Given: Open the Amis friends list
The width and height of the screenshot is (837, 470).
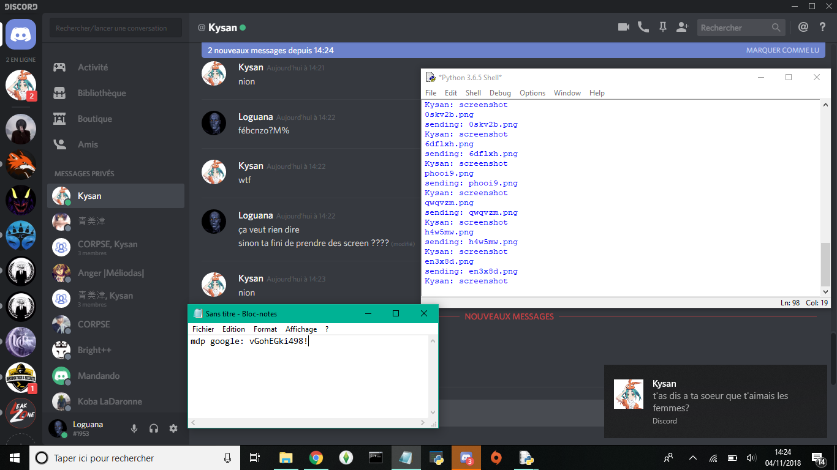Looking at the screenshot, I should (x=116, y=144).
